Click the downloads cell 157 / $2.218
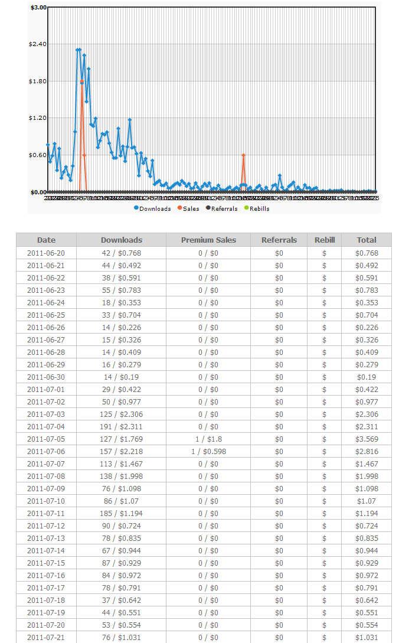The width and height of the screenshot is (399, 643). pyautogui.click(x=122, y=452)
